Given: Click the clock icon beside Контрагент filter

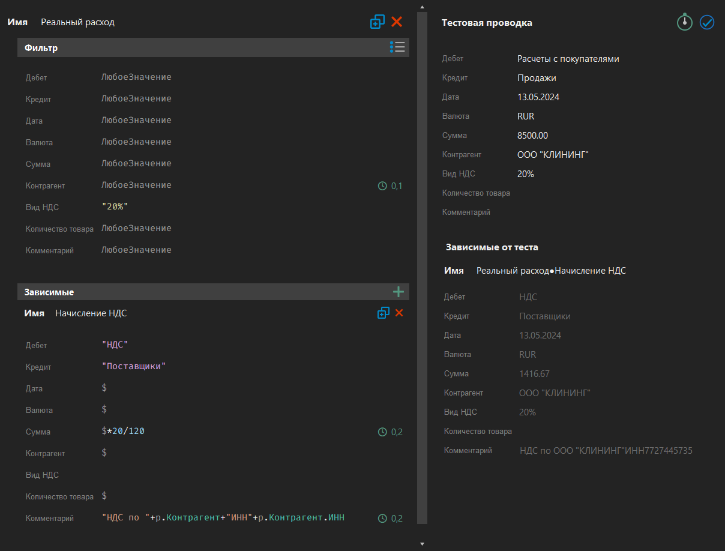Looking at the screenshot, I should coord(382,185).
